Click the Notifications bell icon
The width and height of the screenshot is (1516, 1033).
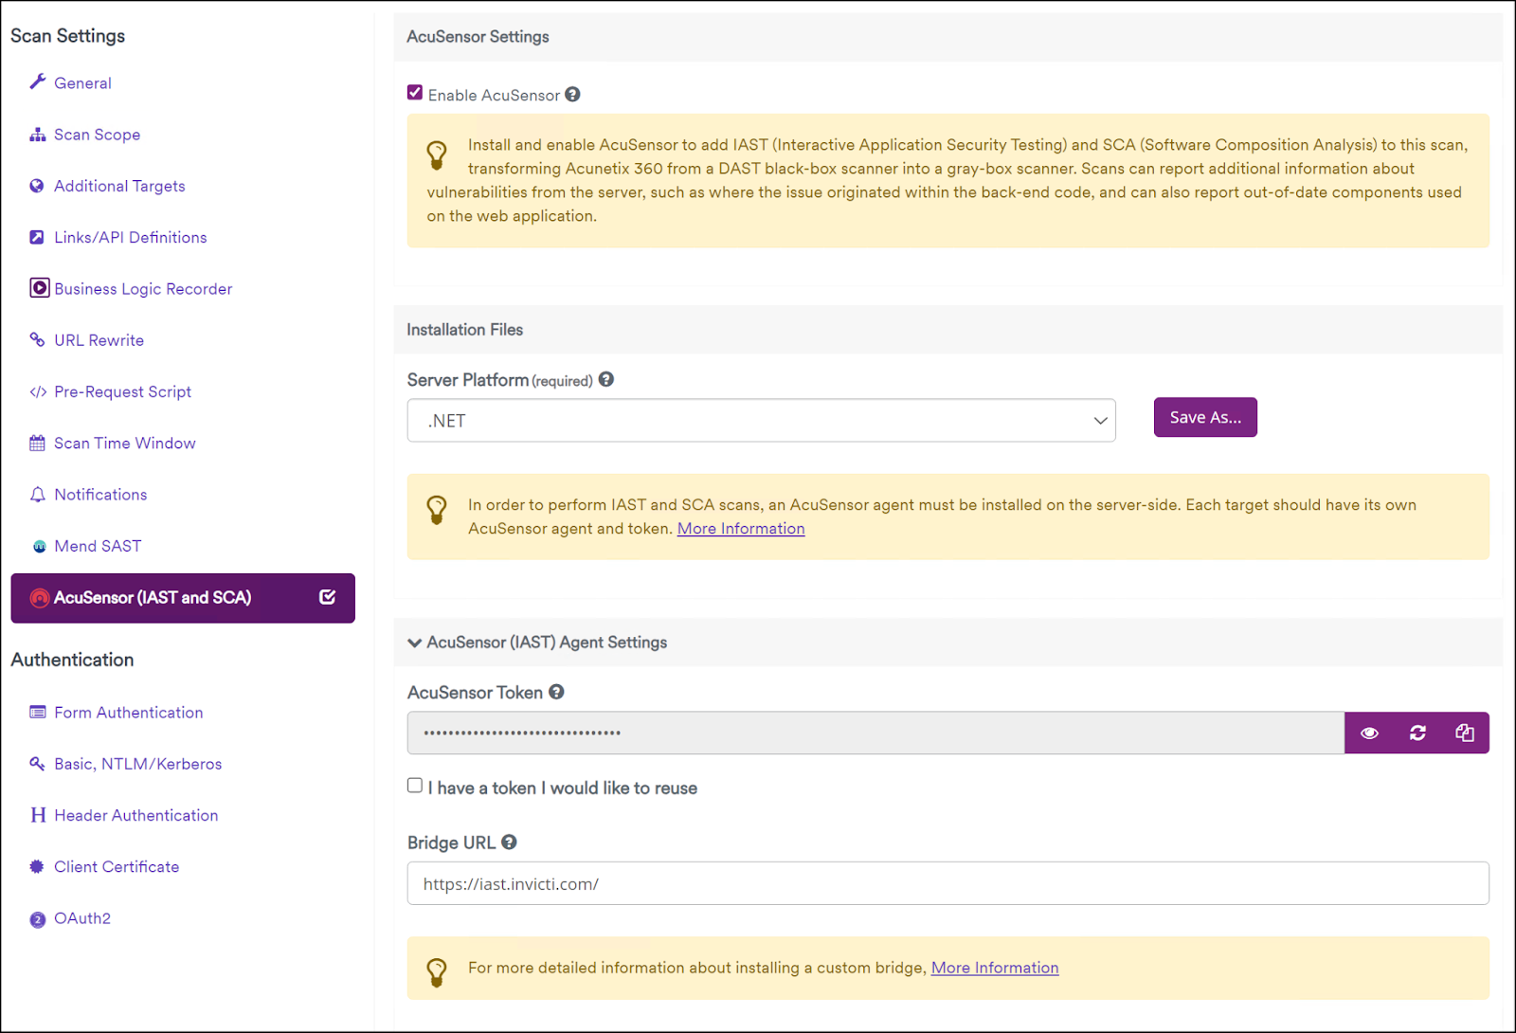37,494
